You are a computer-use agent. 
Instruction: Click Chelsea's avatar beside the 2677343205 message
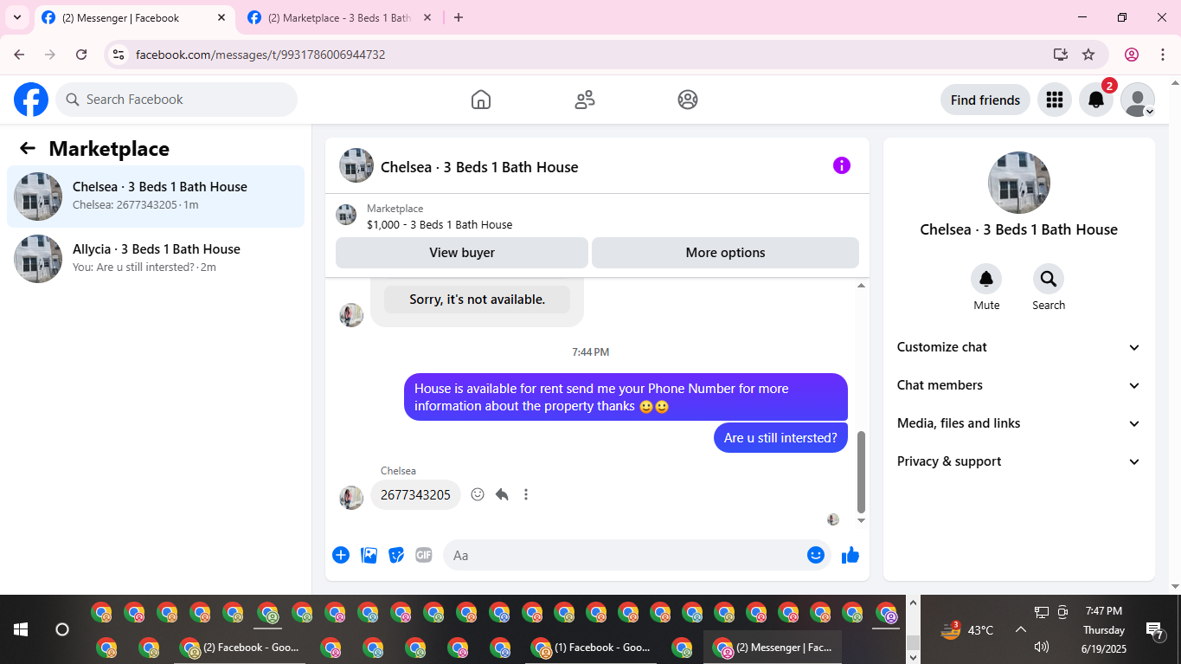(x=351, y=497)
